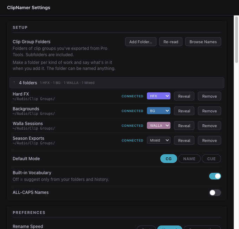Click CONNECTED status for Hard FX
Image resolution: width=239 pixels, height=229 pixels.
tap(132, 96)
